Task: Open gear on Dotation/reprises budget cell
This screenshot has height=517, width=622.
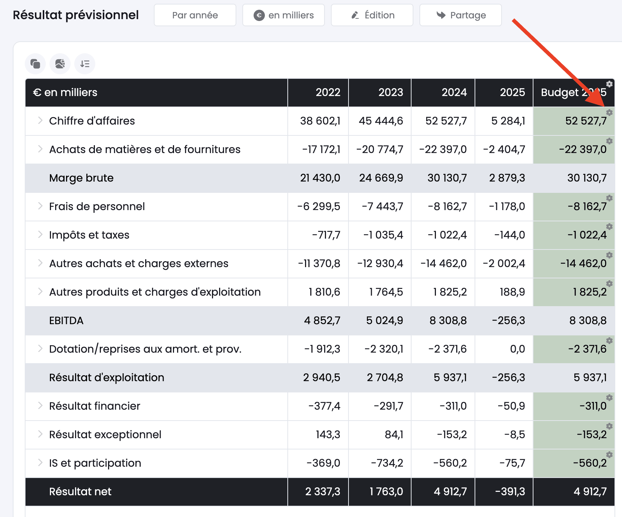Action: pos(609,341)
